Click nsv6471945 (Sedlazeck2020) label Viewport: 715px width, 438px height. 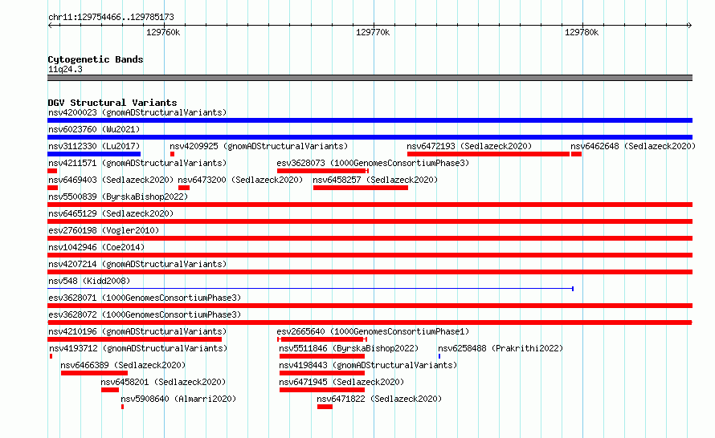click(x=341, y=382)
